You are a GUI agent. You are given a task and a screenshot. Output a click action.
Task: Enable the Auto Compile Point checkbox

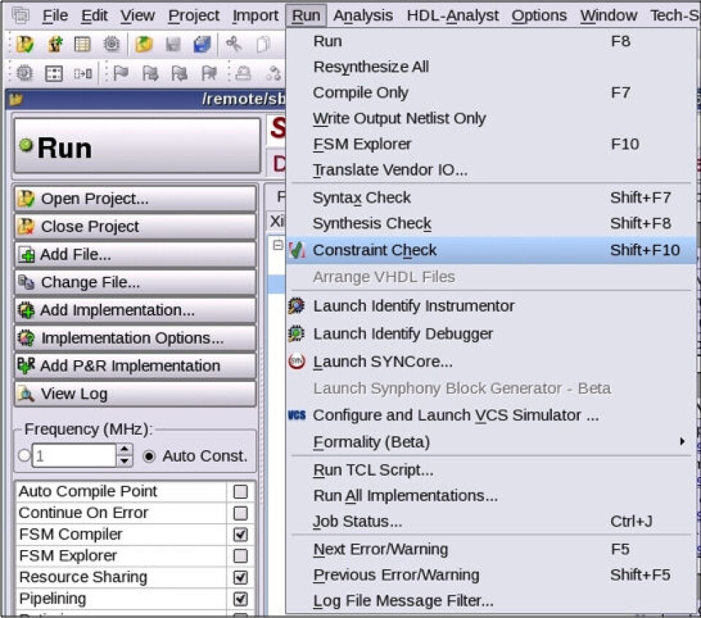tap(240, 492)
